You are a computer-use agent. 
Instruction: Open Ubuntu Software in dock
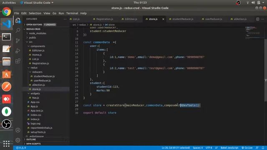[7, 74]
